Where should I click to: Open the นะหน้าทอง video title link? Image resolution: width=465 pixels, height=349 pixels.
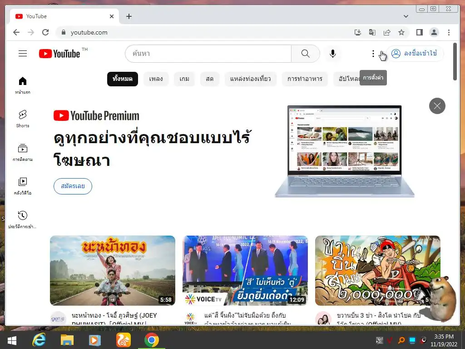114,319
